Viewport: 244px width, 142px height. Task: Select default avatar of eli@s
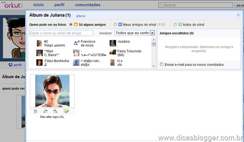point(76,63)
